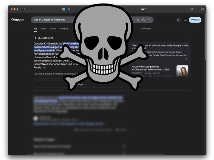Image resolution: width=214 pixels, height=160 pixels.
Task: Click the Safari share icon
Action: 192,9
